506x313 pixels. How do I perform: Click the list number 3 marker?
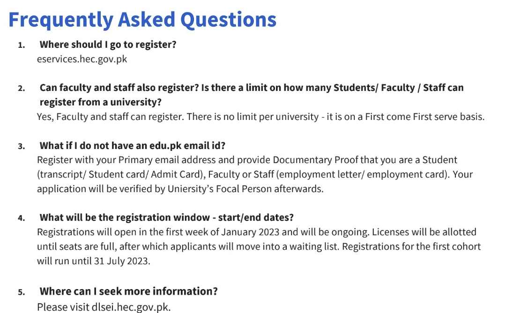pyautogui.click(x=21, y=147)
